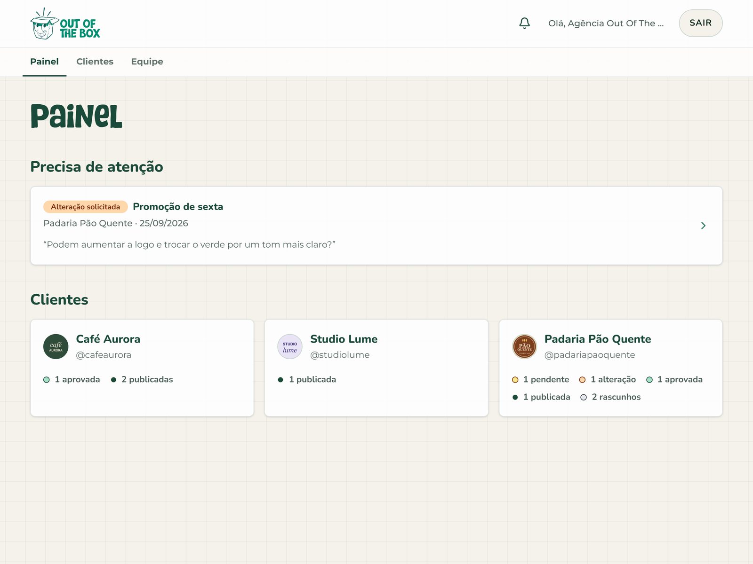Open the Padaria Pão Quente avatar
The width and height of the screenshot is (753, 564).
click(x=524, y=347)
